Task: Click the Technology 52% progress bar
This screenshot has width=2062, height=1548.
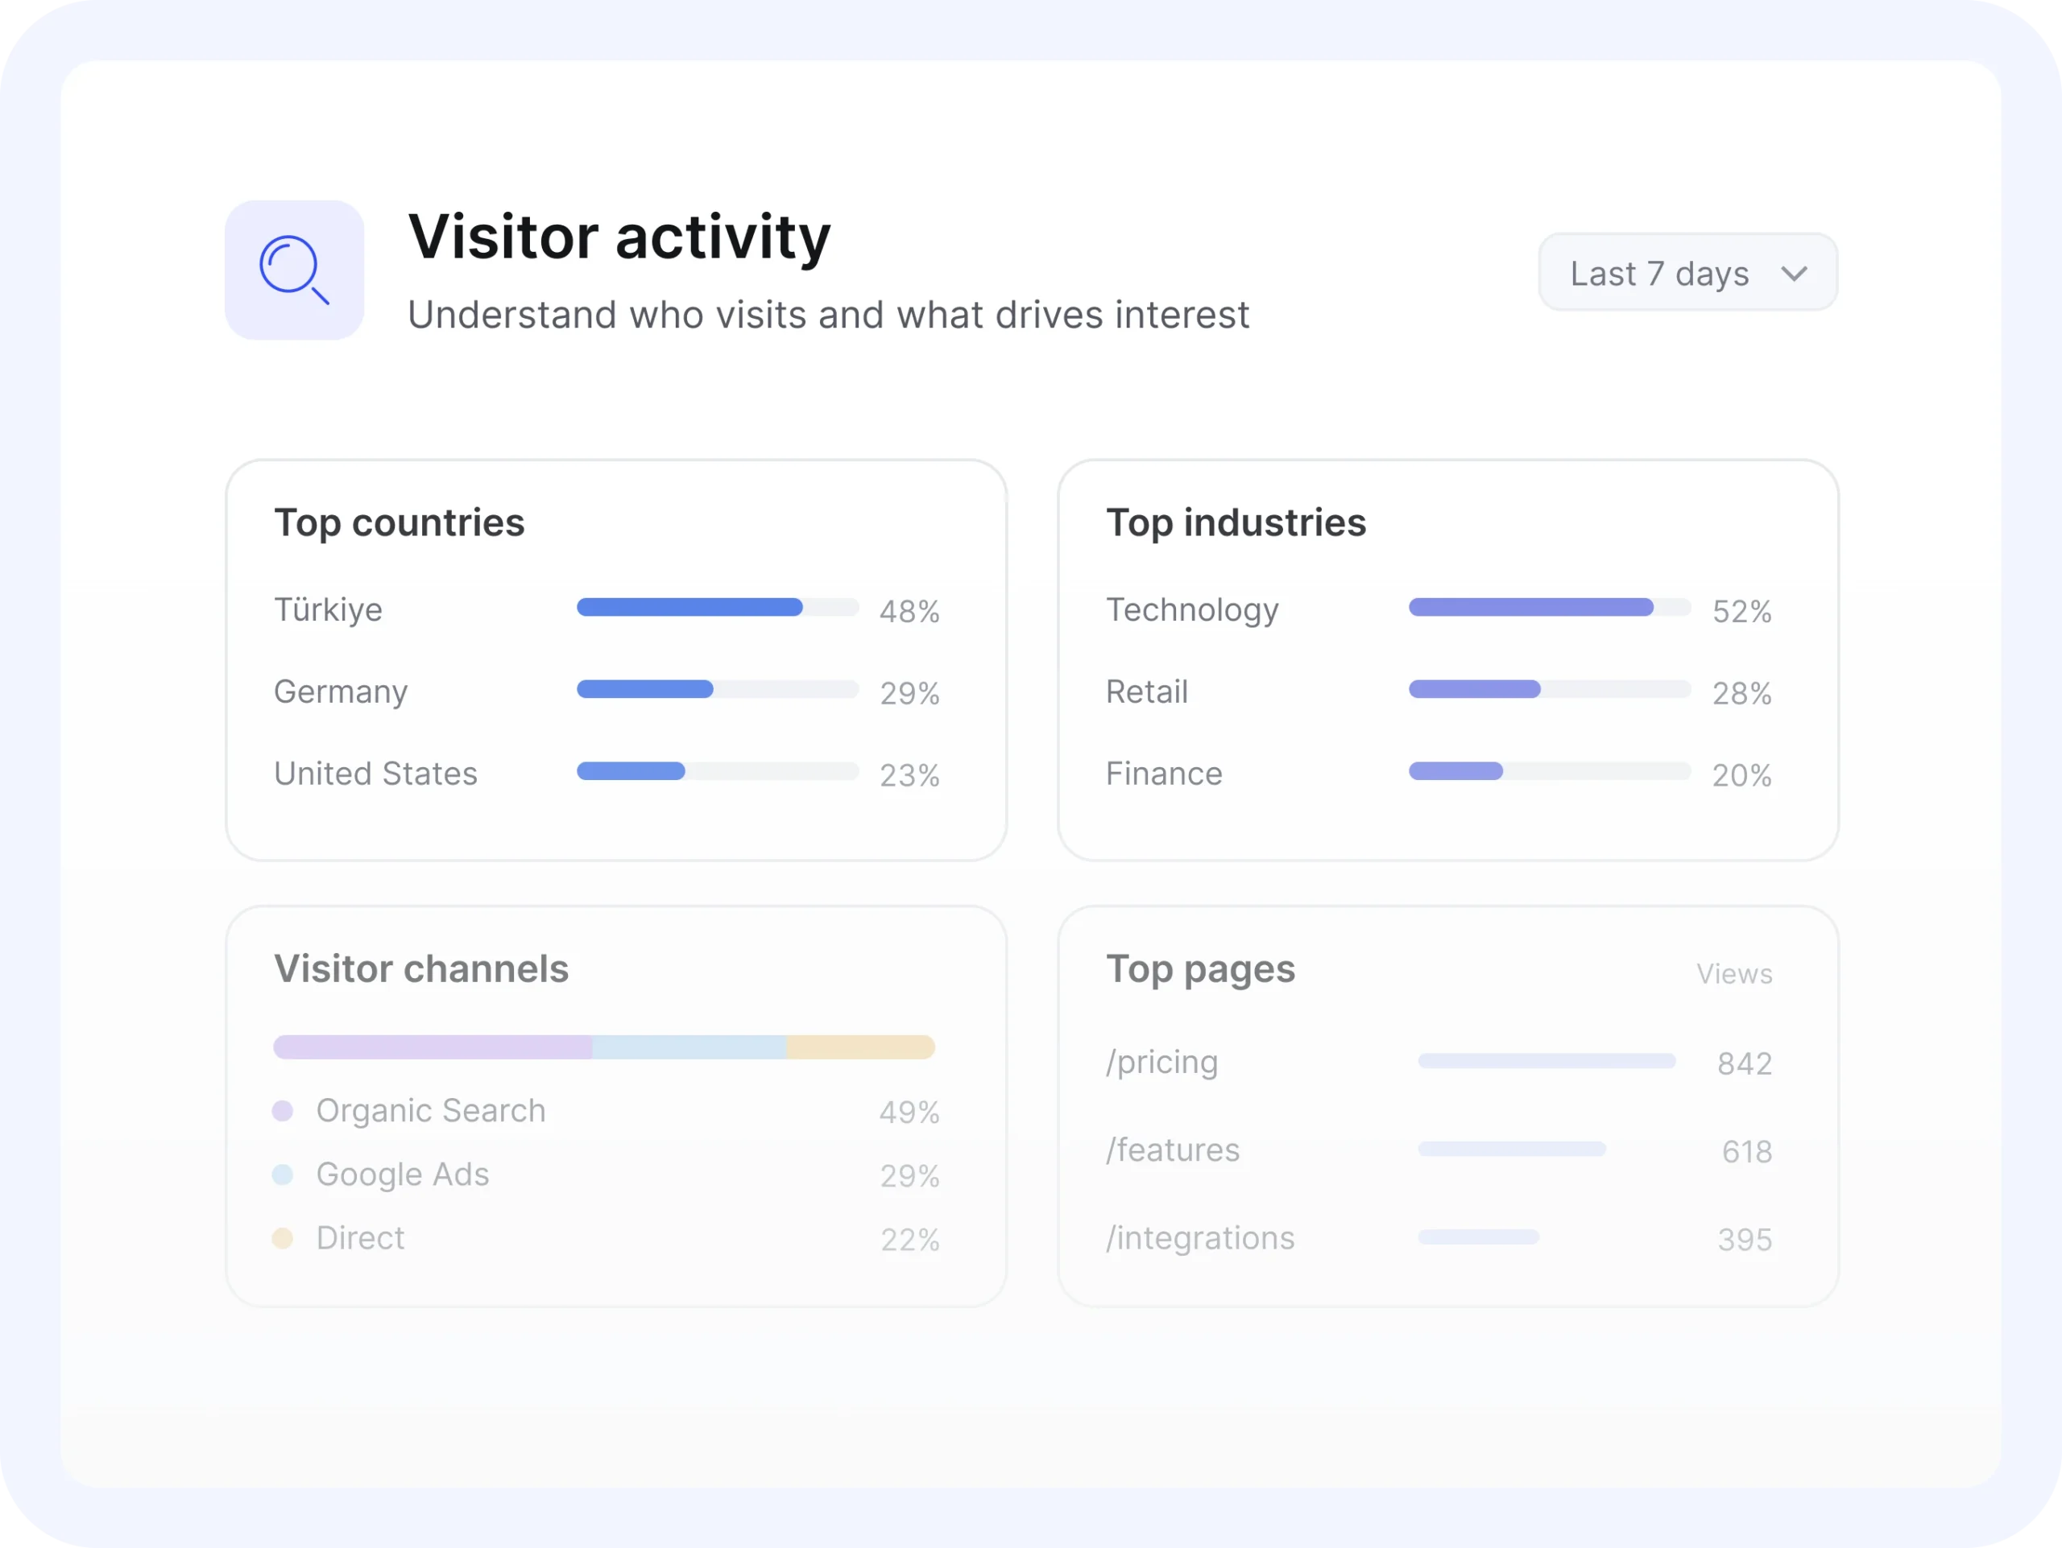Action: 1549,607
